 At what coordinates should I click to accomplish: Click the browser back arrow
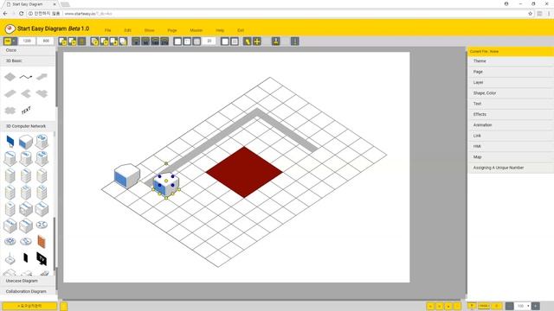[x=5, y=14]
